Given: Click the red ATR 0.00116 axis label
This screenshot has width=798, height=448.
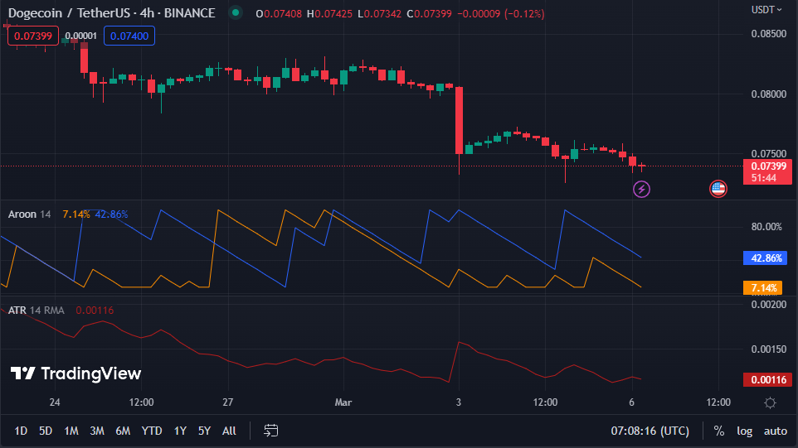Looking at the screenshot, I should pos(767,379).
